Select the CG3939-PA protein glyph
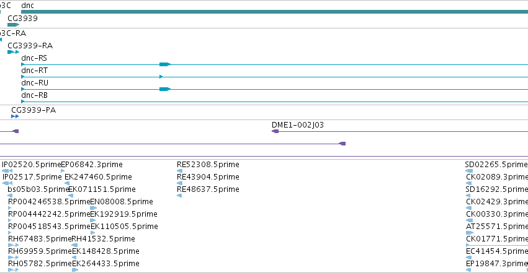 tap(15, 116)
